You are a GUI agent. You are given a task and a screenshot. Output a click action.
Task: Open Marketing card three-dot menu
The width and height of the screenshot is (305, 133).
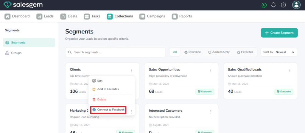pos(132,112)
